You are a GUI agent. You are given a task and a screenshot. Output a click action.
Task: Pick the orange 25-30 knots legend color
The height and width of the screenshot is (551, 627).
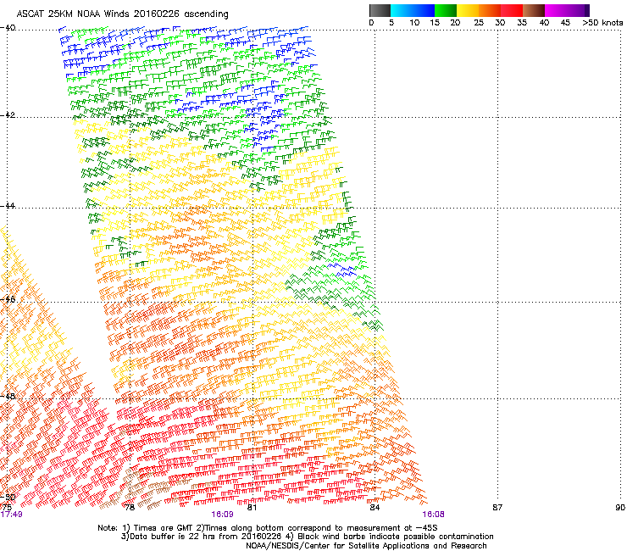(x=490, y=10)
